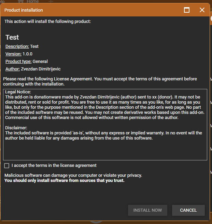Cancel the product installation
This screenshot has width=212, height=224.
pos(188,210)
